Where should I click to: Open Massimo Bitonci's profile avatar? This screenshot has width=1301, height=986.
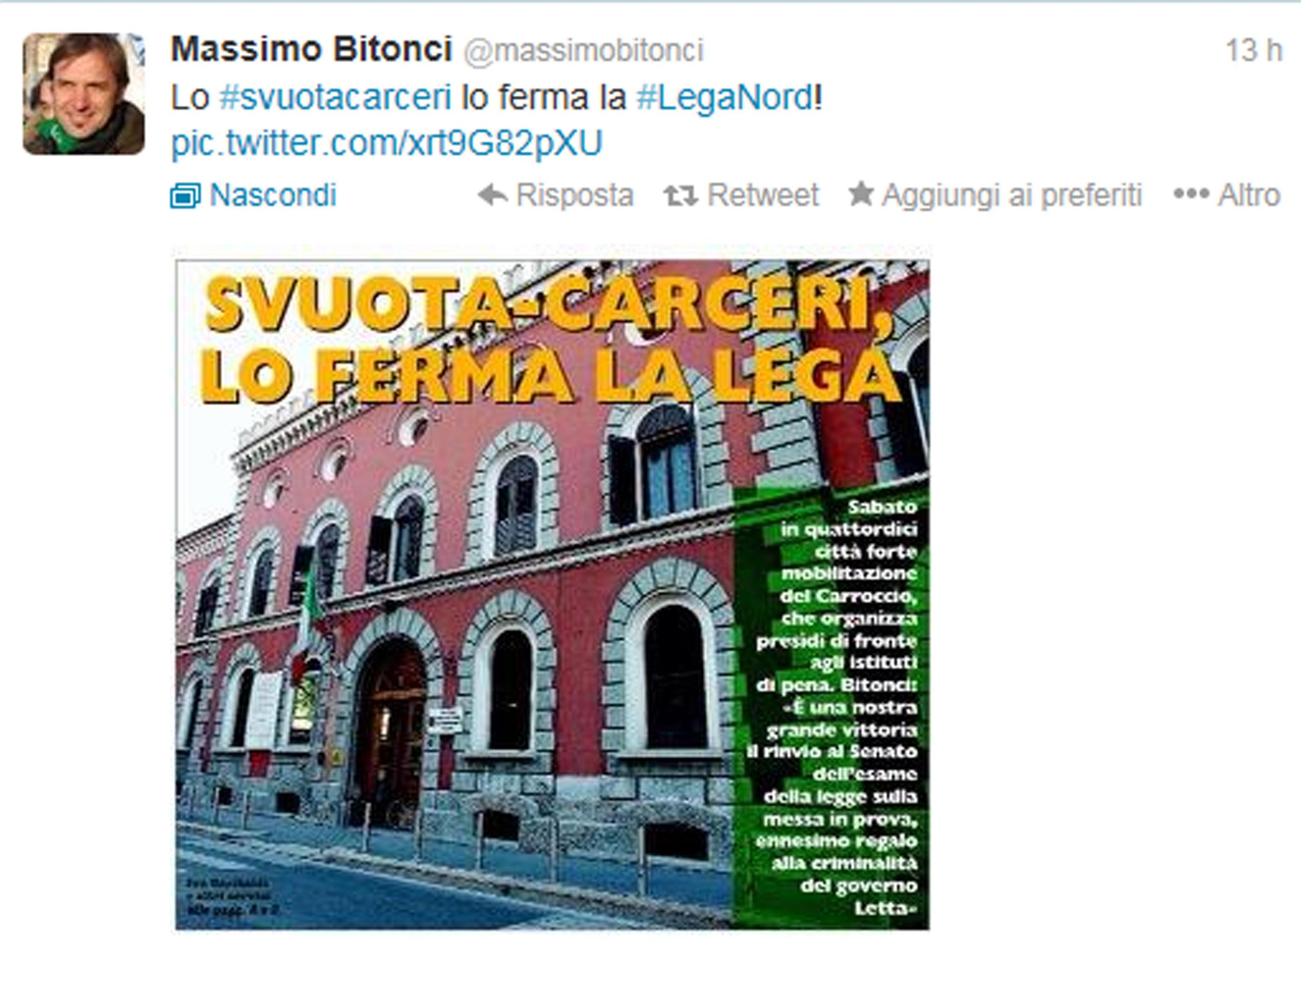(83, 94)
